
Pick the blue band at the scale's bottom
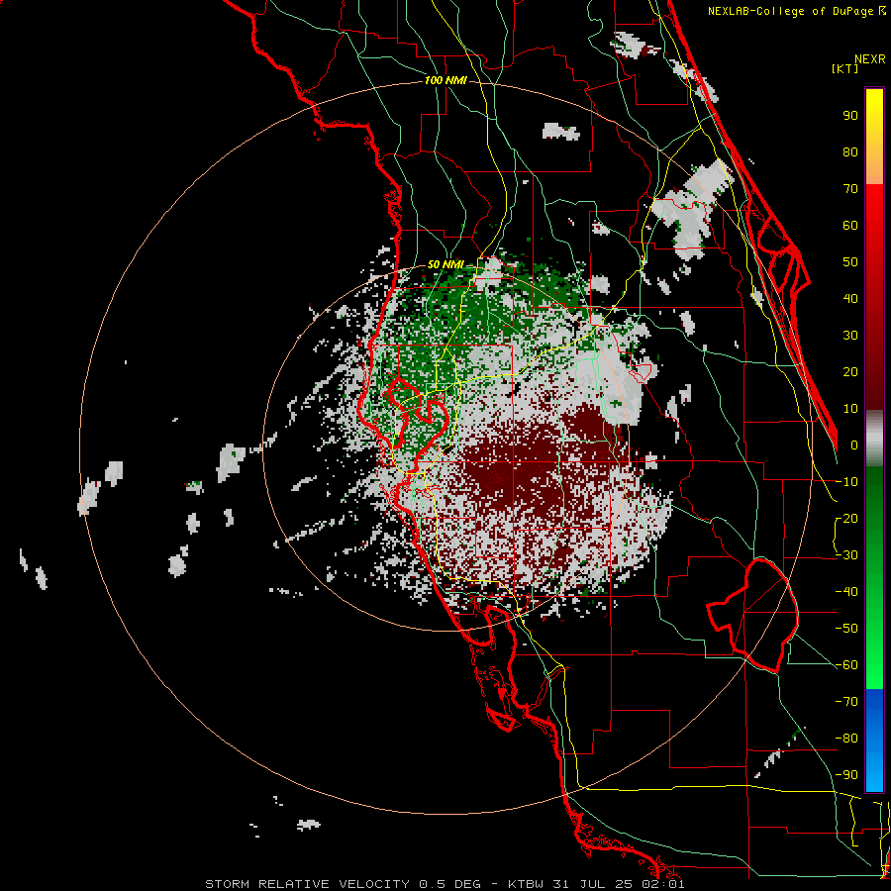874,740
